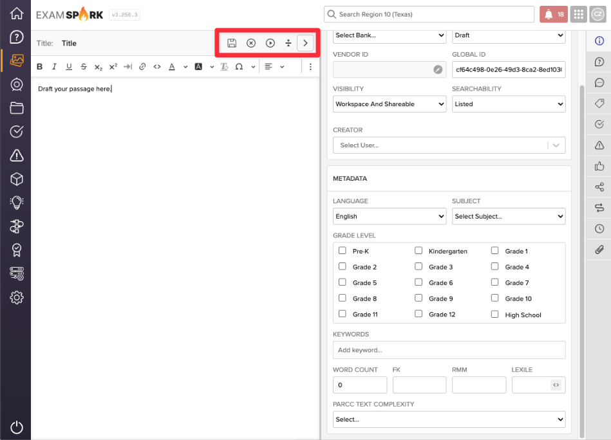Screen dimensions: 611x440
Task: Click the text color A icon
Action: (172, 67)
